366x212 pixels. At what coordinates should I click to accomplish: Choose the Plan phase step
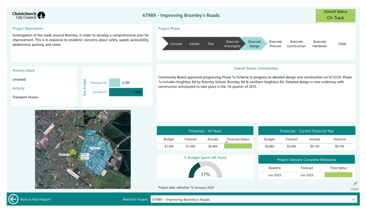tap(211, 44)
